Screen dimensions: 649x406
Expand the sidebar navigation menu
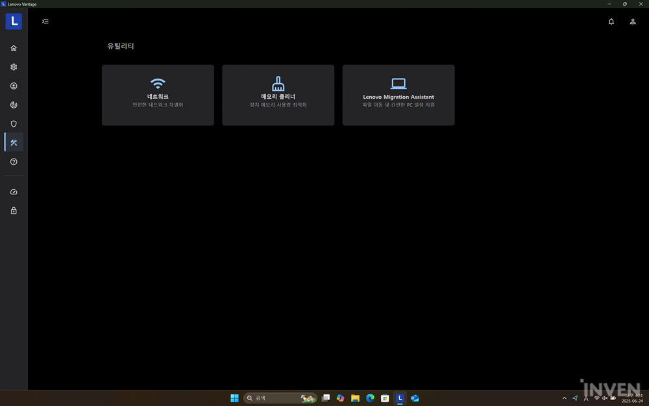45,21
